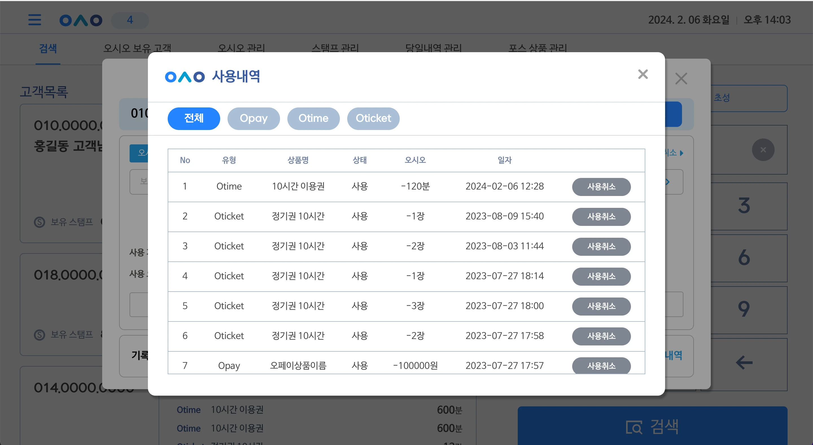813x445 pixels.
Task: Click the 보유 스탬프 icon for 010.0000 customer
Action: pos(40,222)
